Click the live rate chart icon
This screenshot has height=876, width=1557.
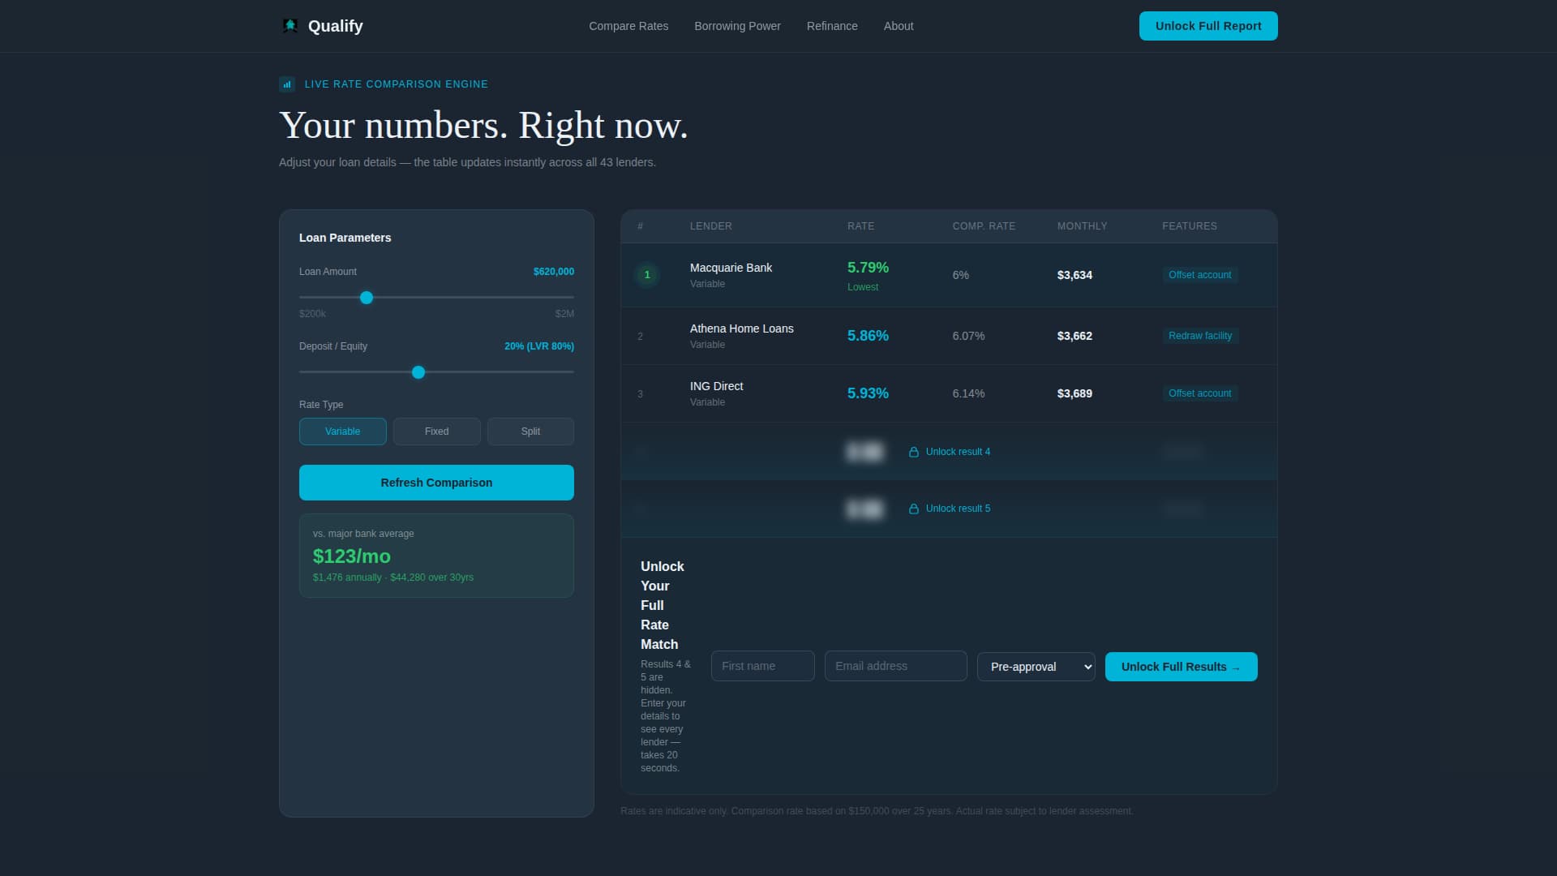(287, 84)
